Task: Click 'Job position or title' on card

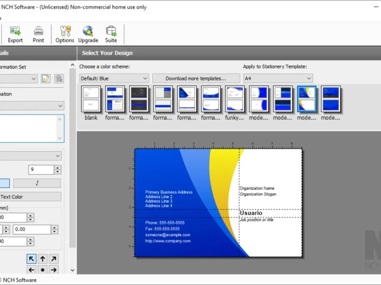Action: pos(257,220)
